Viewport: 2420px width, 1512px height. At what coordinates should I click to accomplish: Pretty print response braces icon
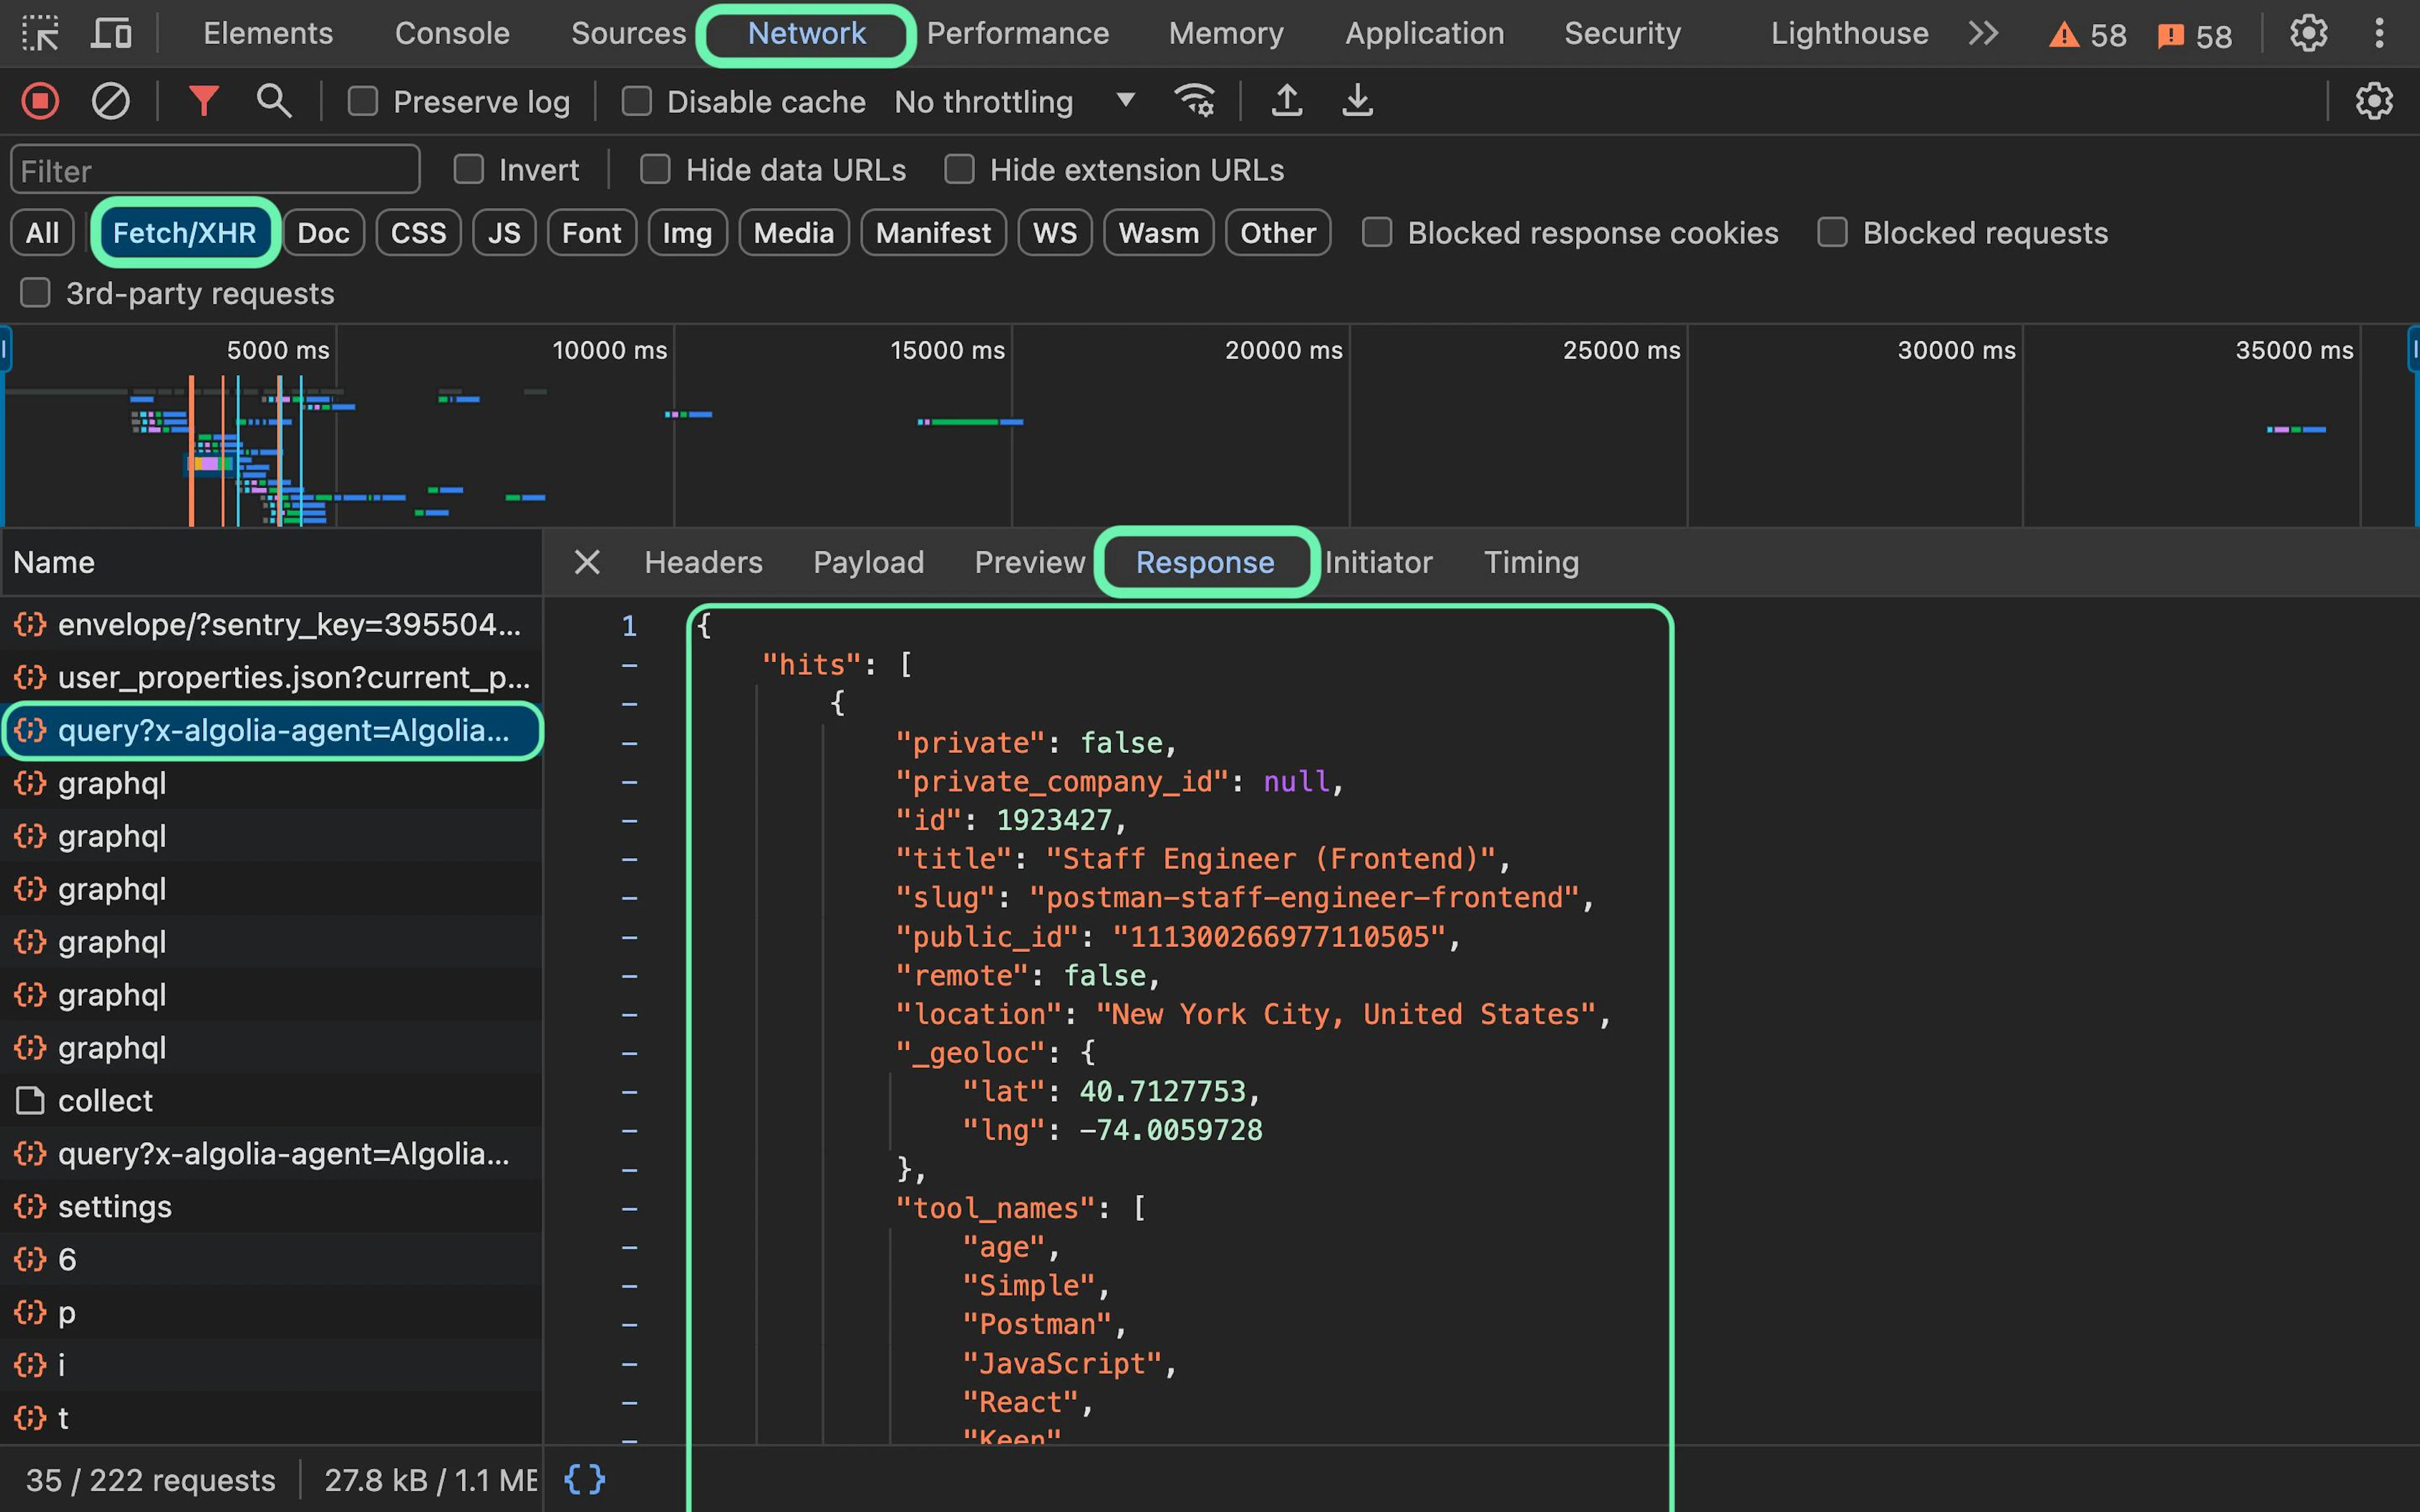[x=584, y=1479]
